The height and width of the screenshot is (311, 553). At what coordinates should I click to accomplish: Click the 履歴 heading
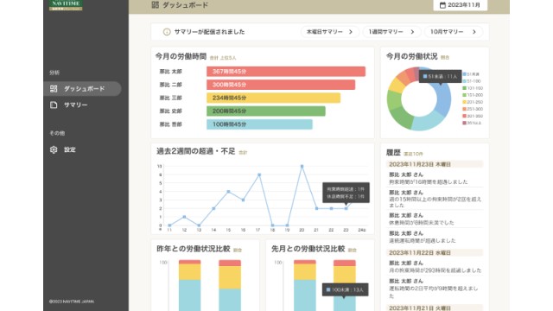393,152
